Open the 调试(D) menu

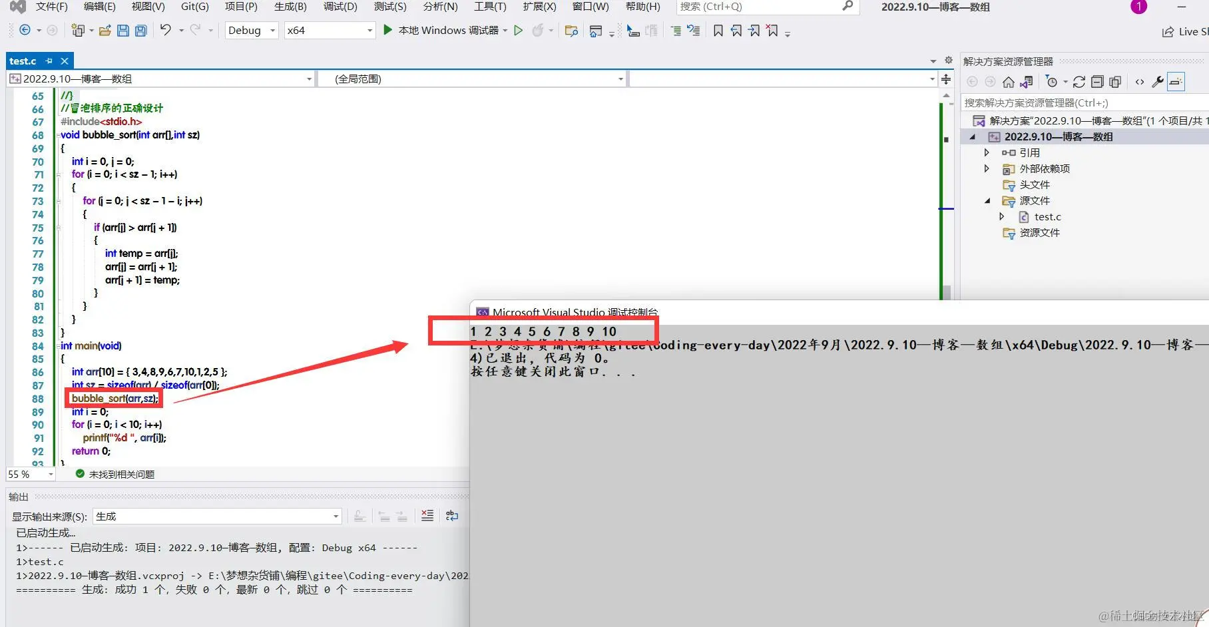[340, 7]
